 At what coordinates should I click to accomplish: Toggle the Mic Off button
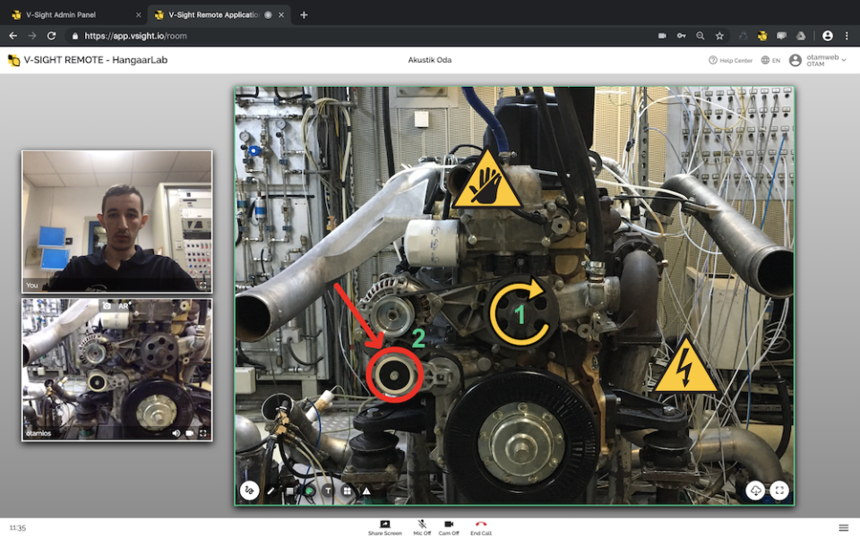[x=422, y=528]
